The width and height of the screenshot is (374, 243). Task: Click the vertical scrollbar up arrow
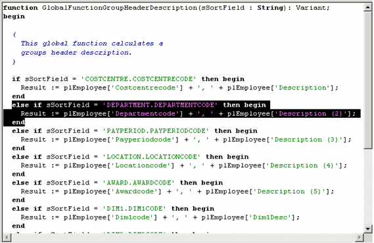(368, 7)
